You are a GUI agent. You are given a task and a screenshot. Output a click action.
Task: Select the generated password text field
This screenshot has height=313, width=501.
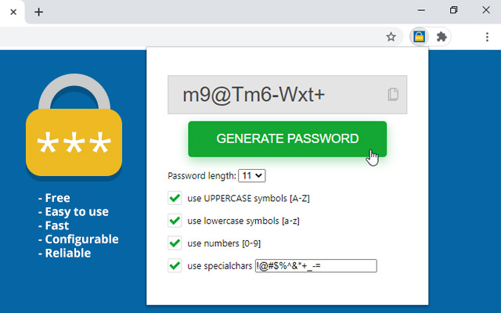point(278,95)
